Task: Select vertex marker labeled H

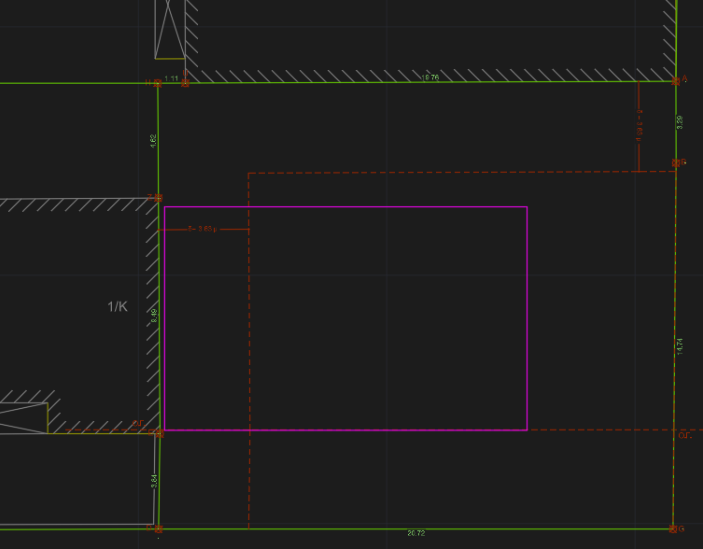Action: pyautogui.click(x=158, y=83)
